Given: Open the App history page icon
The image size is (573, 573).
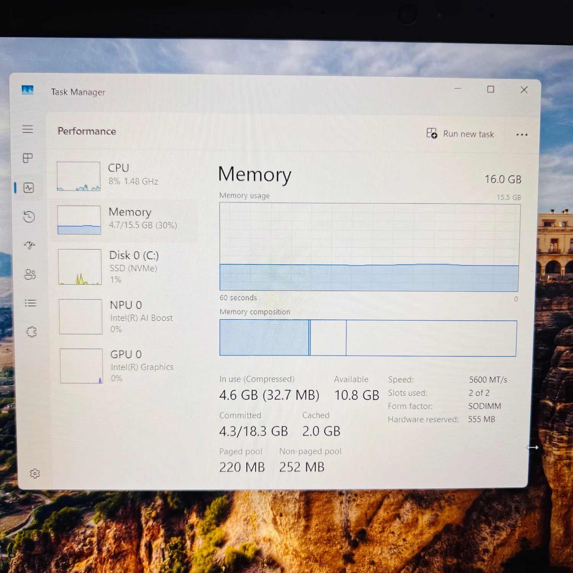Looking at the screenshot, I should (x=29, y=217).
